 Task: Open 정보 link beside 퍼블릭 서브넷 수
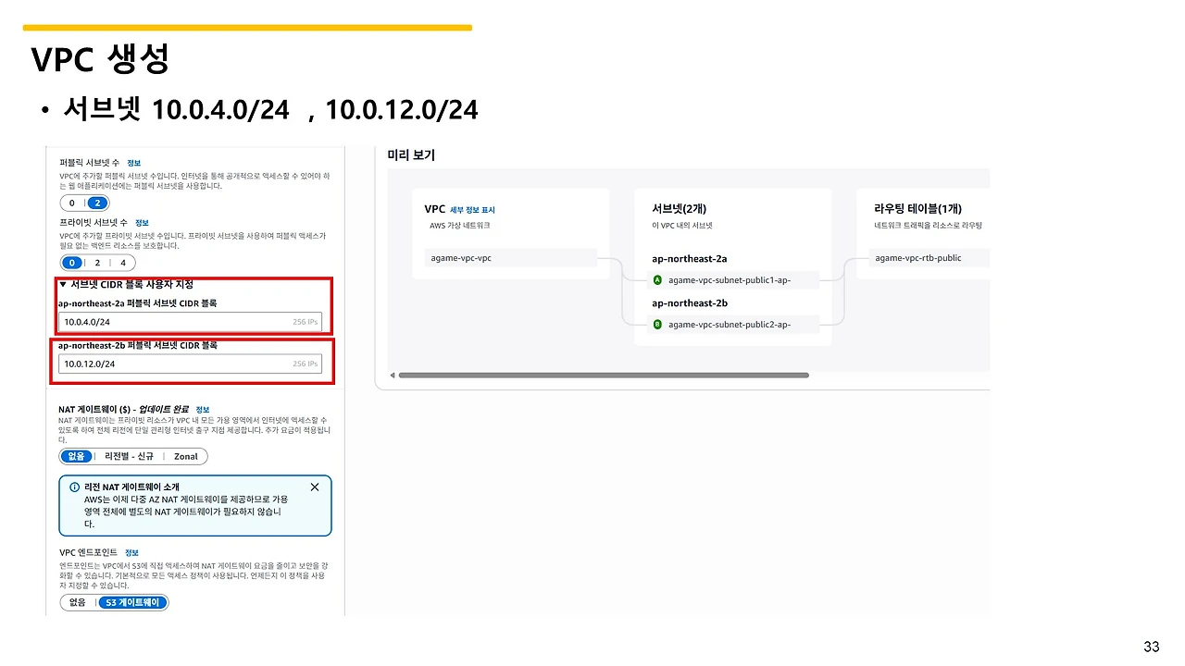pyautogui.click(x=134, y=163)
